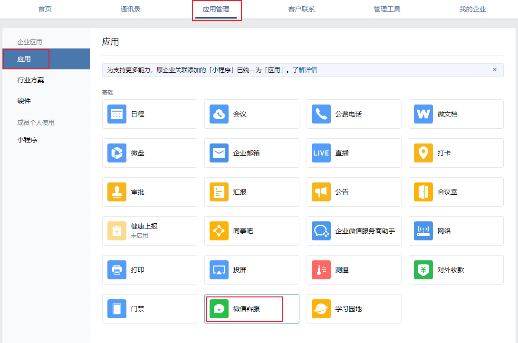Open the 网络 router icon
518x343 pixels.
click(423, 231)
